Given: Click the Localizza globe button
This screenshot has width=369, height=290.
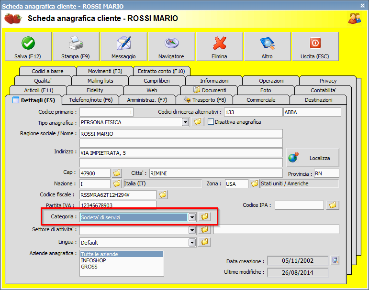Looking at the screenshot, I should pos(313,158).
